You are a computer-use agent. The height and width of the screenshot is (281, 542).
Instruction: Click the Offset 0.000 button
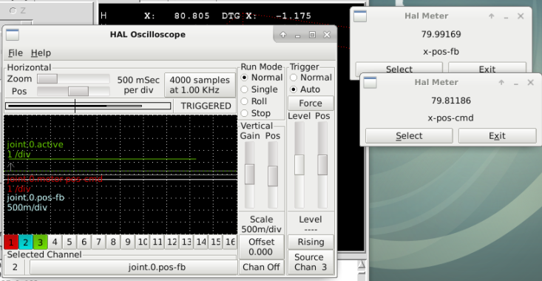click(x=261, y=247)
